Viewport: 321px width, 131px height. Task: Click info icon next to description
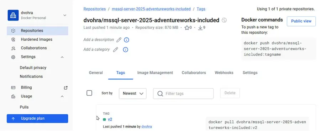[x=127, y=40]
